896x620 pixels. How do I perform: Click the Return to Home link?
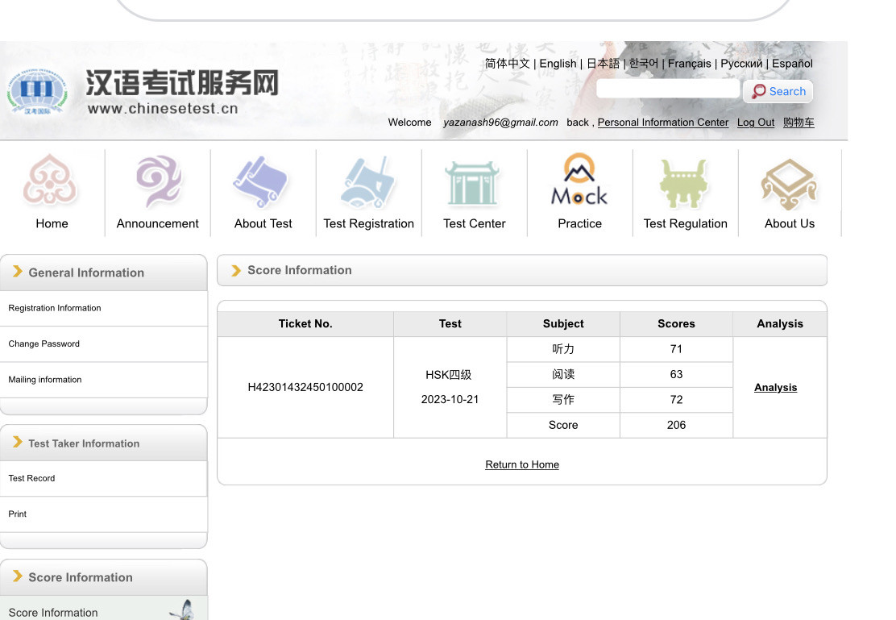point(521,464)
